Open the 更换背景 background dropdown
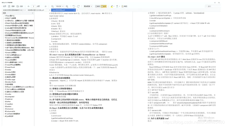 88,6
